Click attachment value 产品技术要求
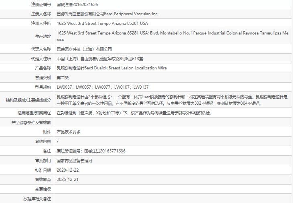Screen dimensions: 294x203 [69, 132]
